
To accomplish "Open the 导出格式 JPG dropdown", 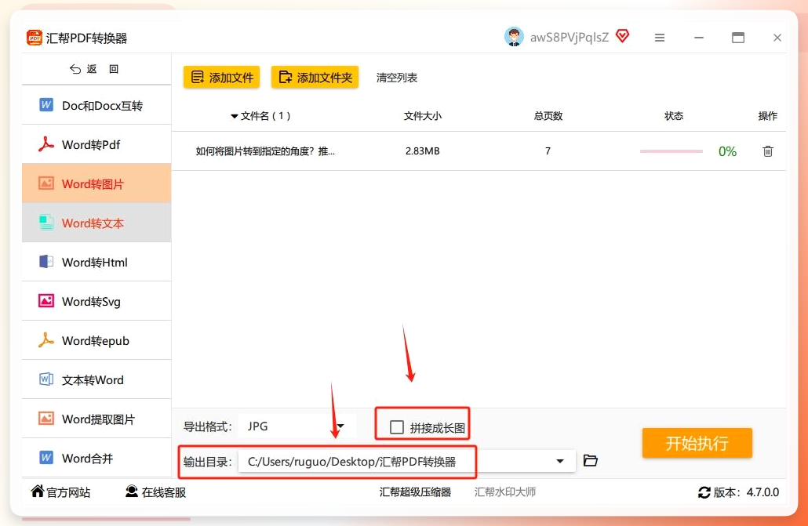I will (x=298, y=426).
